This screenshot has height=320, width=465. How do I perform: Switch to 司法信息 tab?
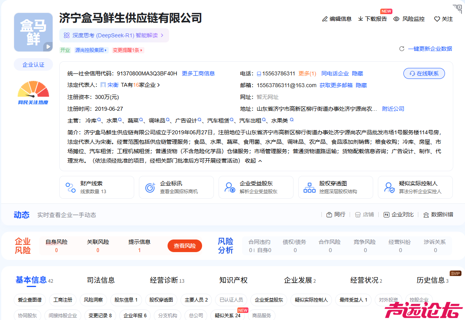[100, 280]
